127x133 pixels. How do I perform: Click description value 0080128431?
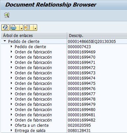(79, 131)
